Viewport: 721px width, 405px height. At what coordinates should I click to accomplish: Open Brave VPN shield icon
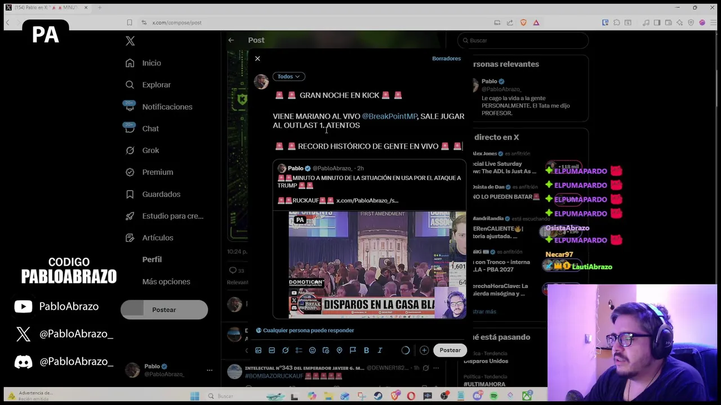pyautogui.click(x=691, y=22)
